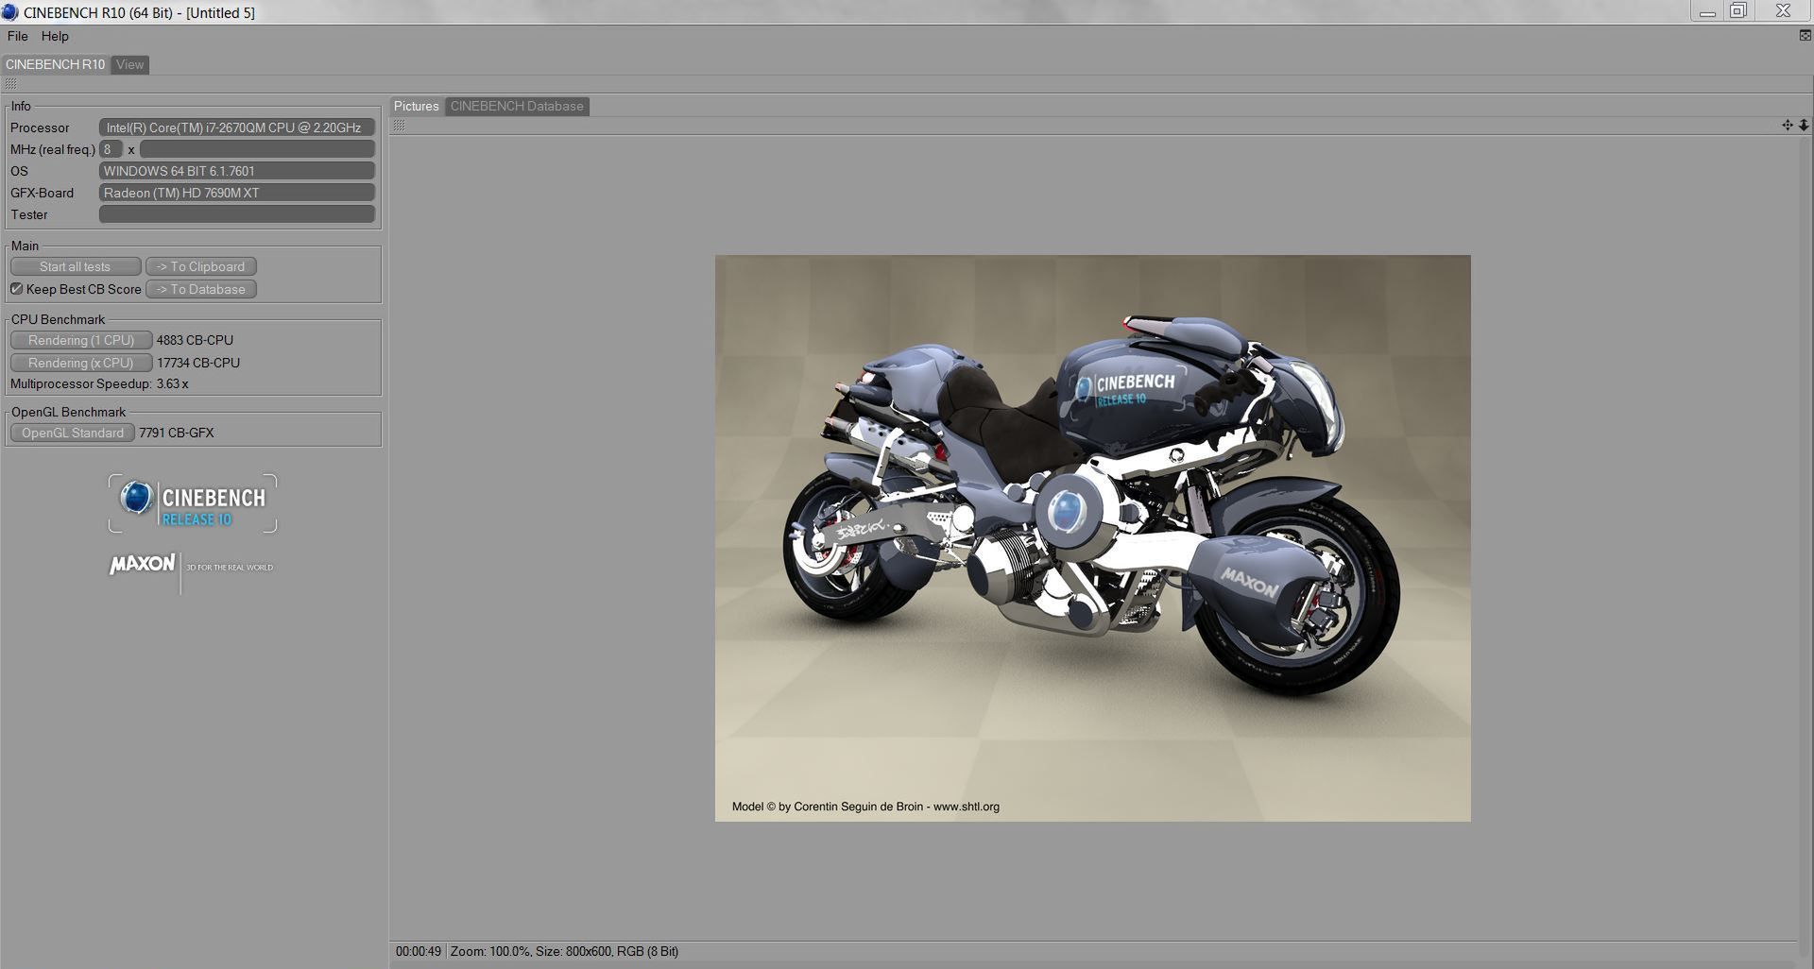Restore the CINEBENCH window size
This screenshot has height=969, width=1814.
[x=1738, y=11]
